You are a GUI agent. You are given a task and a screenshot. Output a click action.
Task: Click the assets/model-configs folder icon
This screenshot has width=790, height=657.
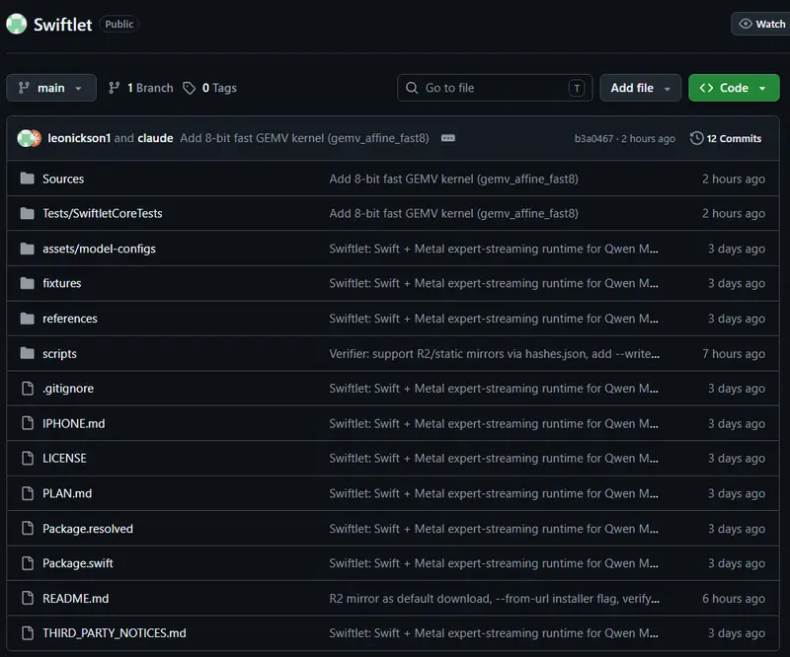(x=28, y=249)
